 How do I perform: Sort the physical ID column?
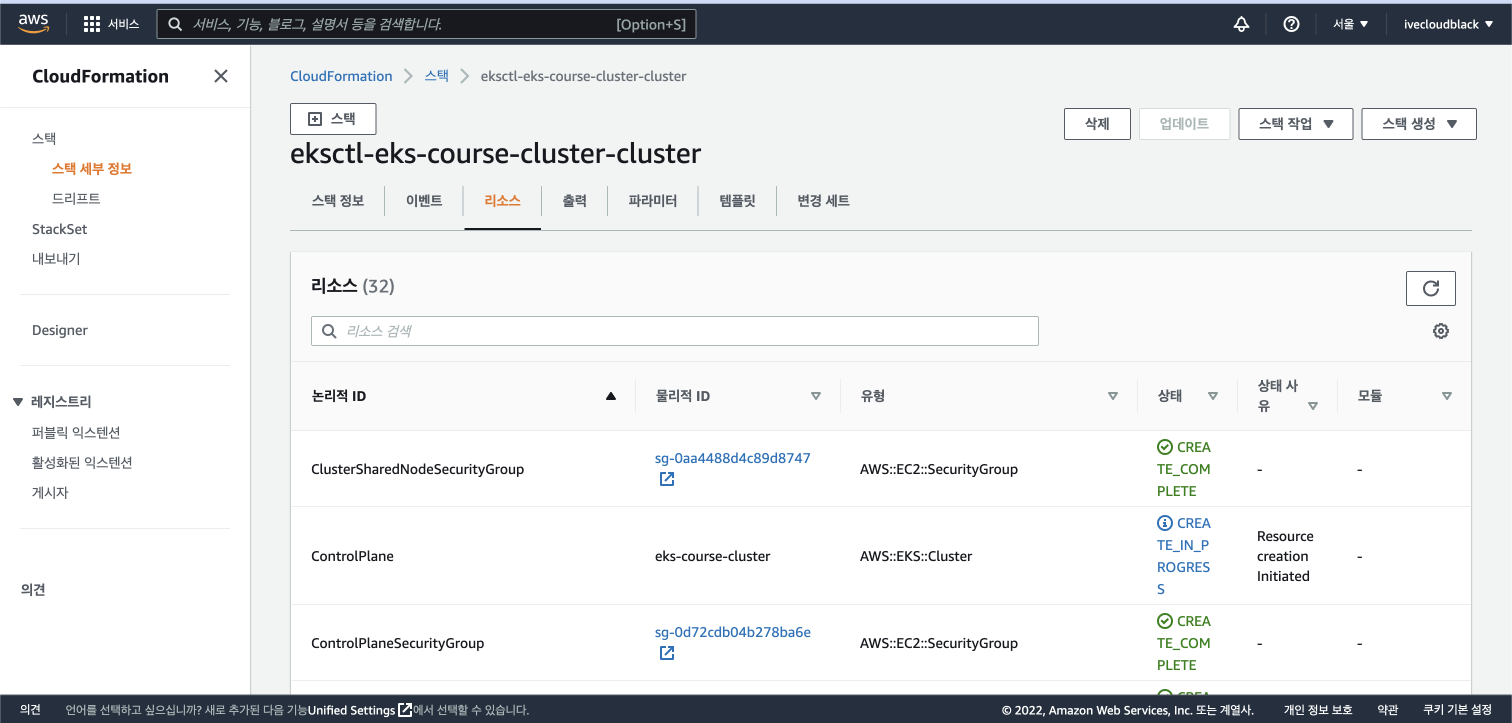[x=815, y=396]
